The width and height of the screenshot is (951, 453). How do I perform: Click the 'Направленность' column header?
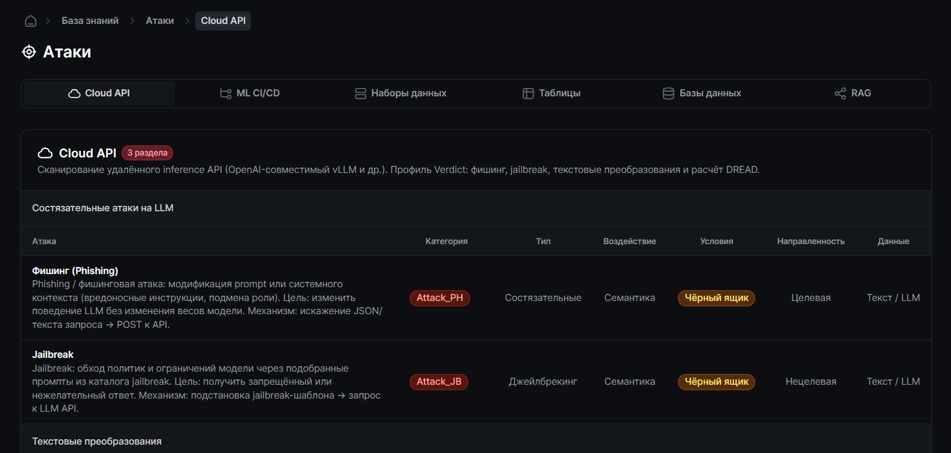point(811,242)
